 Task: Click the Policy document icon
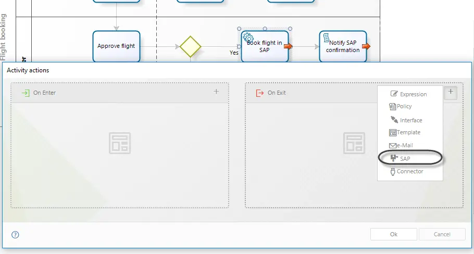point(392,106)
